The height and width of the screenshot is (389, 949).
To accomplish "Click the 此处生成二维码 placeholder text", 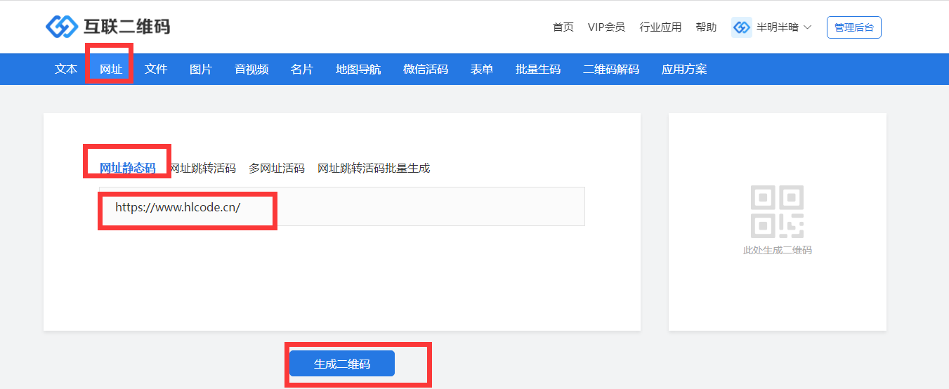I will (778, 249).
